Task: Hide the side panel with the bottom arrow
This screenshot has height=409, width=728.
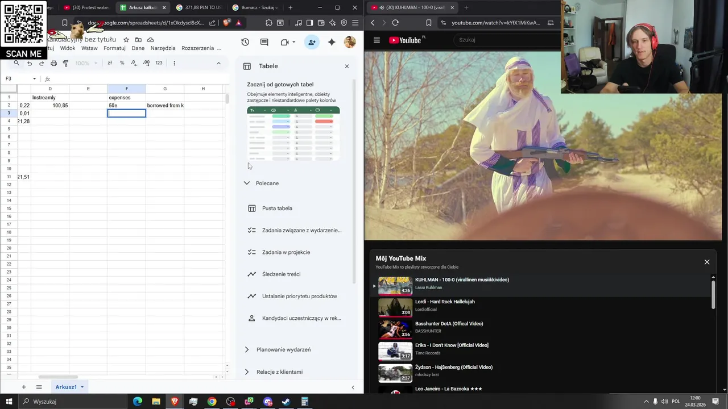Action: click(353, 387)
